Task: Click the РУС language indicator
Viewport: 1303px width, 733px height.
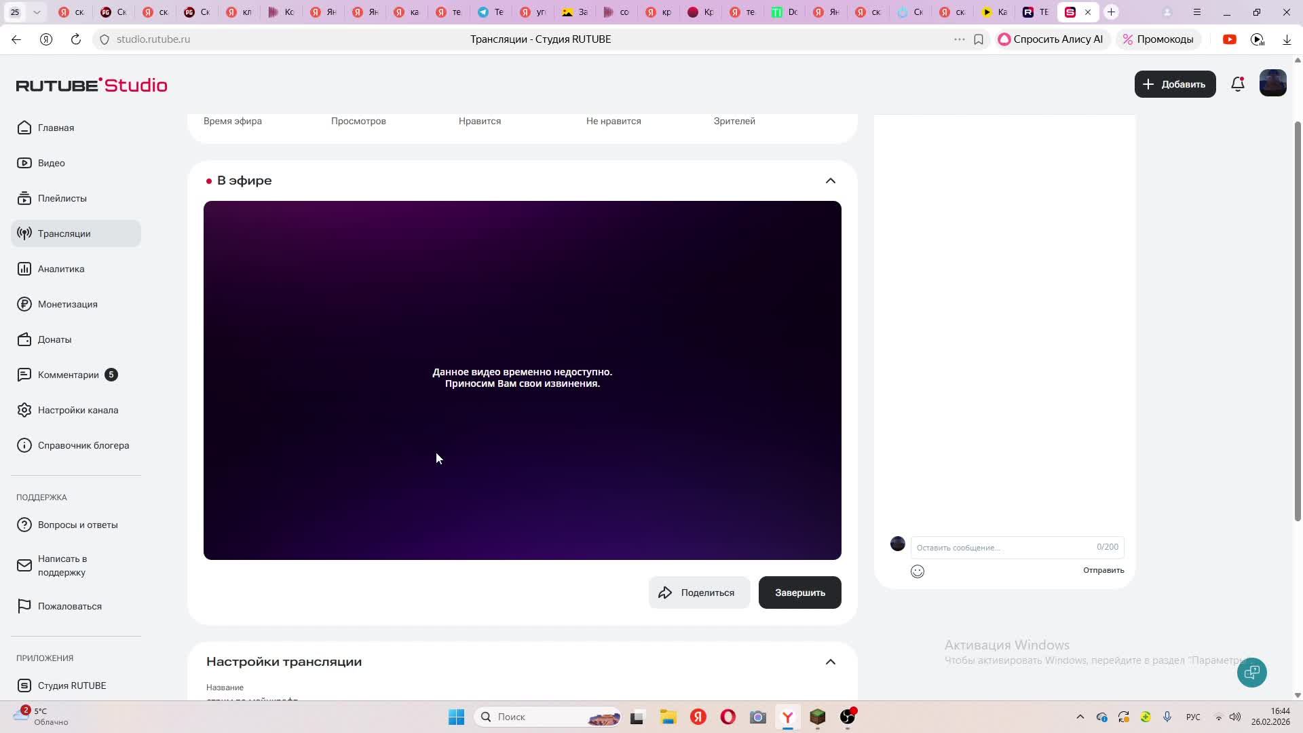Action: pos(1193,717)
